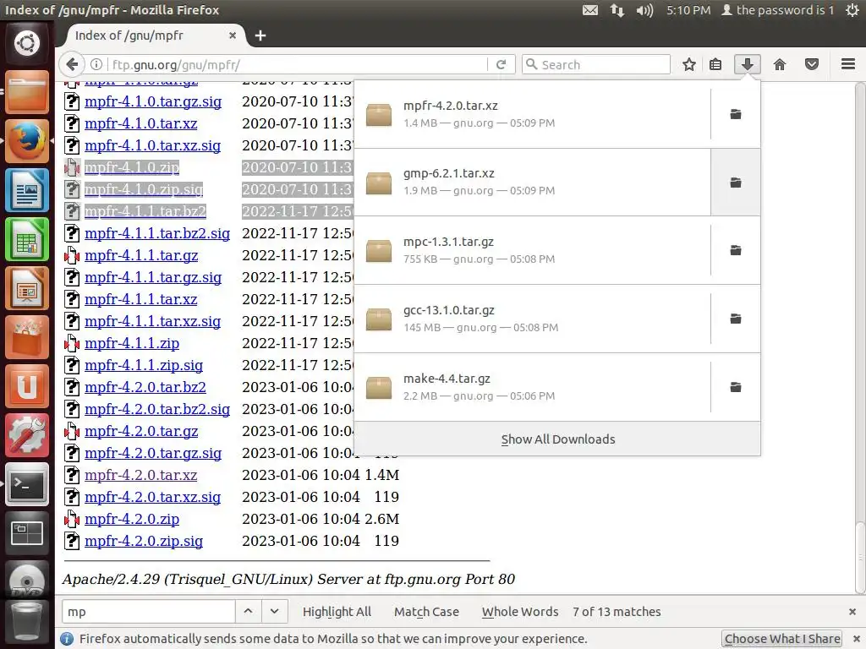Open LibreOffice Calc from the dock

pyautogui.click(x=26, y=239)
